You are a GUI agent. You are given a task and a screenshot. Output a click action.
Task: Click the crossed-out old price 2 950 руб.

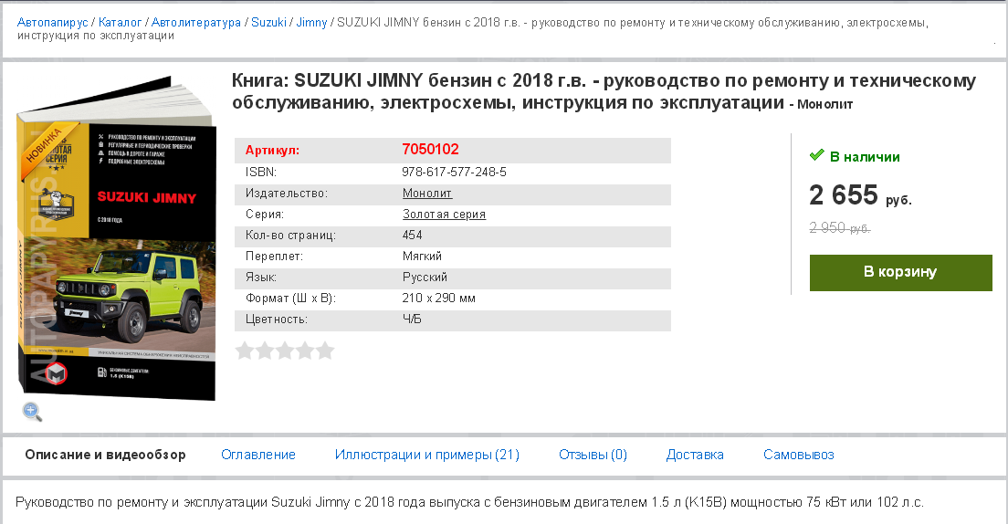click(840, 227)
